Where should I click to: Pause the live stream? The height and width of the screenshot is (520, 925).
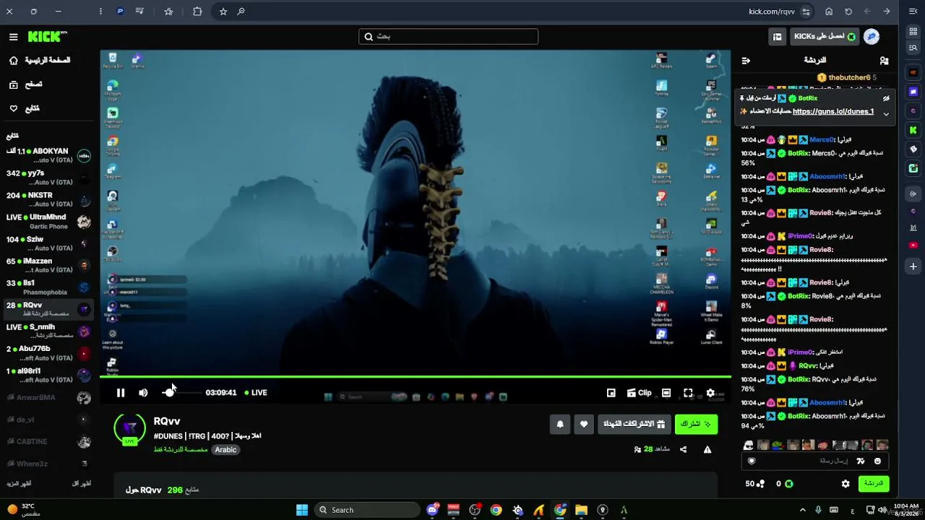121,393
